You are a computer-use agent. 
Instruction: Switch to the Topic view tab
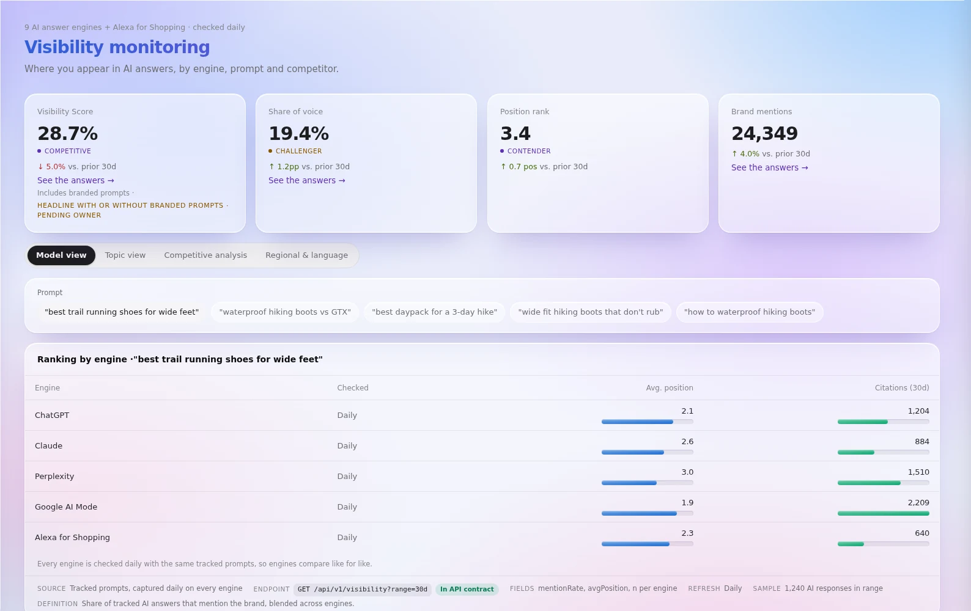pyautogui.click(x=125, y=255)
